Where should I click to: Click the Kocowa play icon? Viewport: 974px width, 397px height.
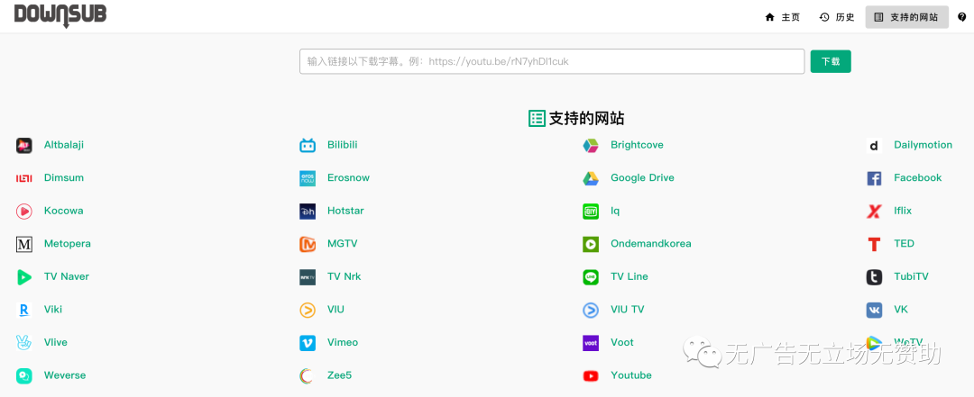23,211
